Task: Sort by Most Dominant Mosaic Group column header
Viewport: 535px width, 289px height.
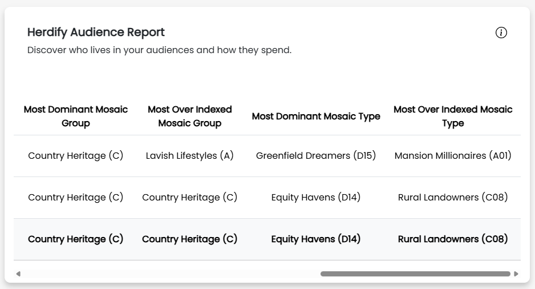Action: click(76, 116)
